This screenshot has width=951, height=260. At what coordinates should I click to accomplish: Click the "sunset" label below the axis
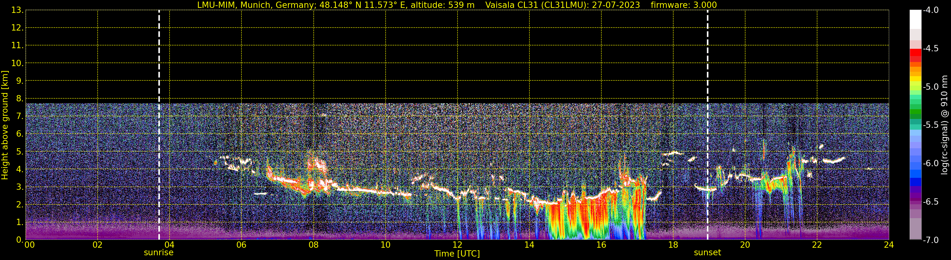707,253
